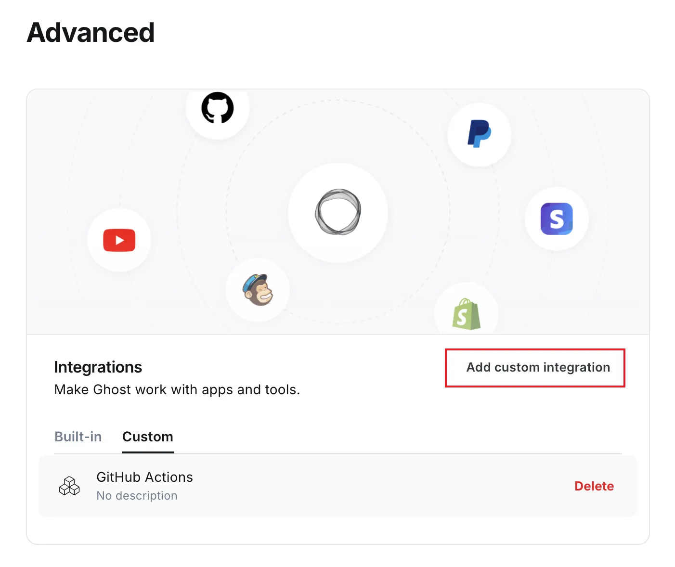Select the PayPal integration icon

pos(480,134)
